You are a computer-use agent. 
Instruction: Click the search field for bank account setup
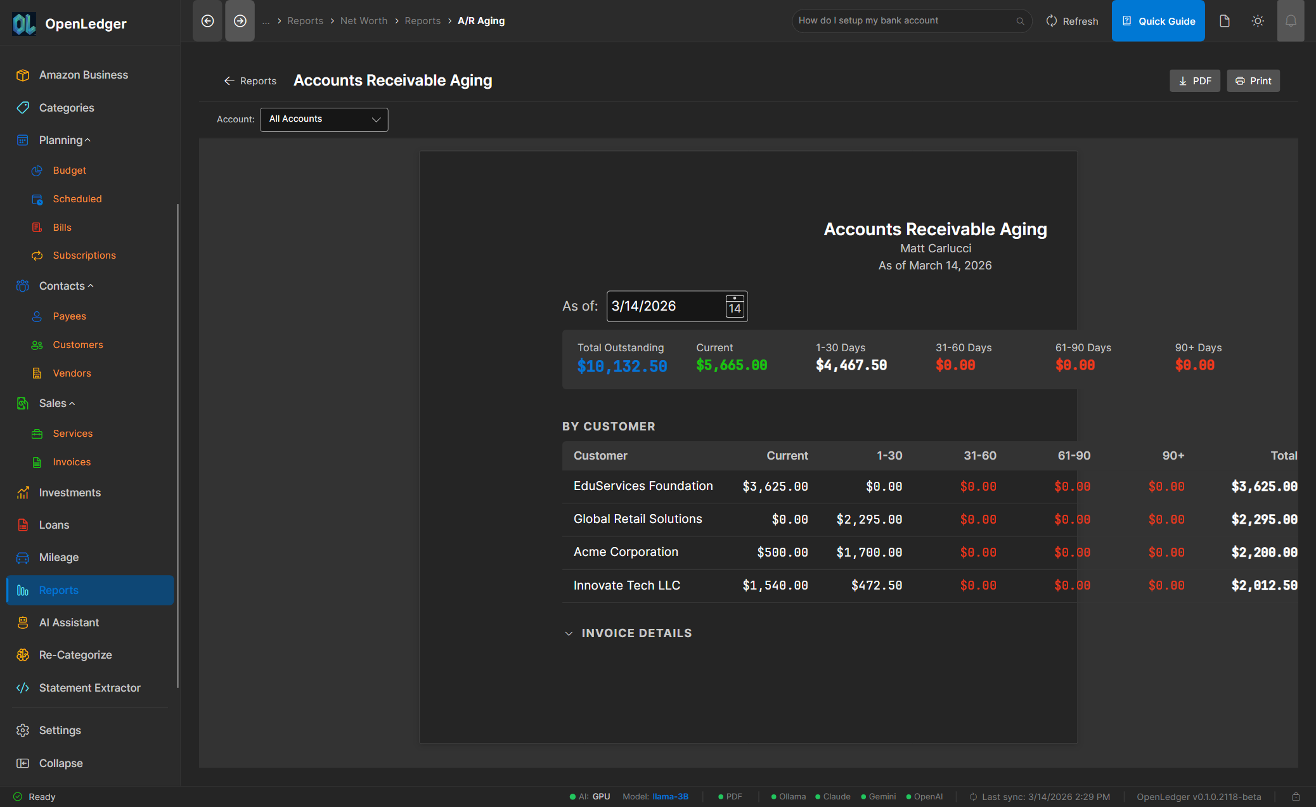click(x=900, y=20)
